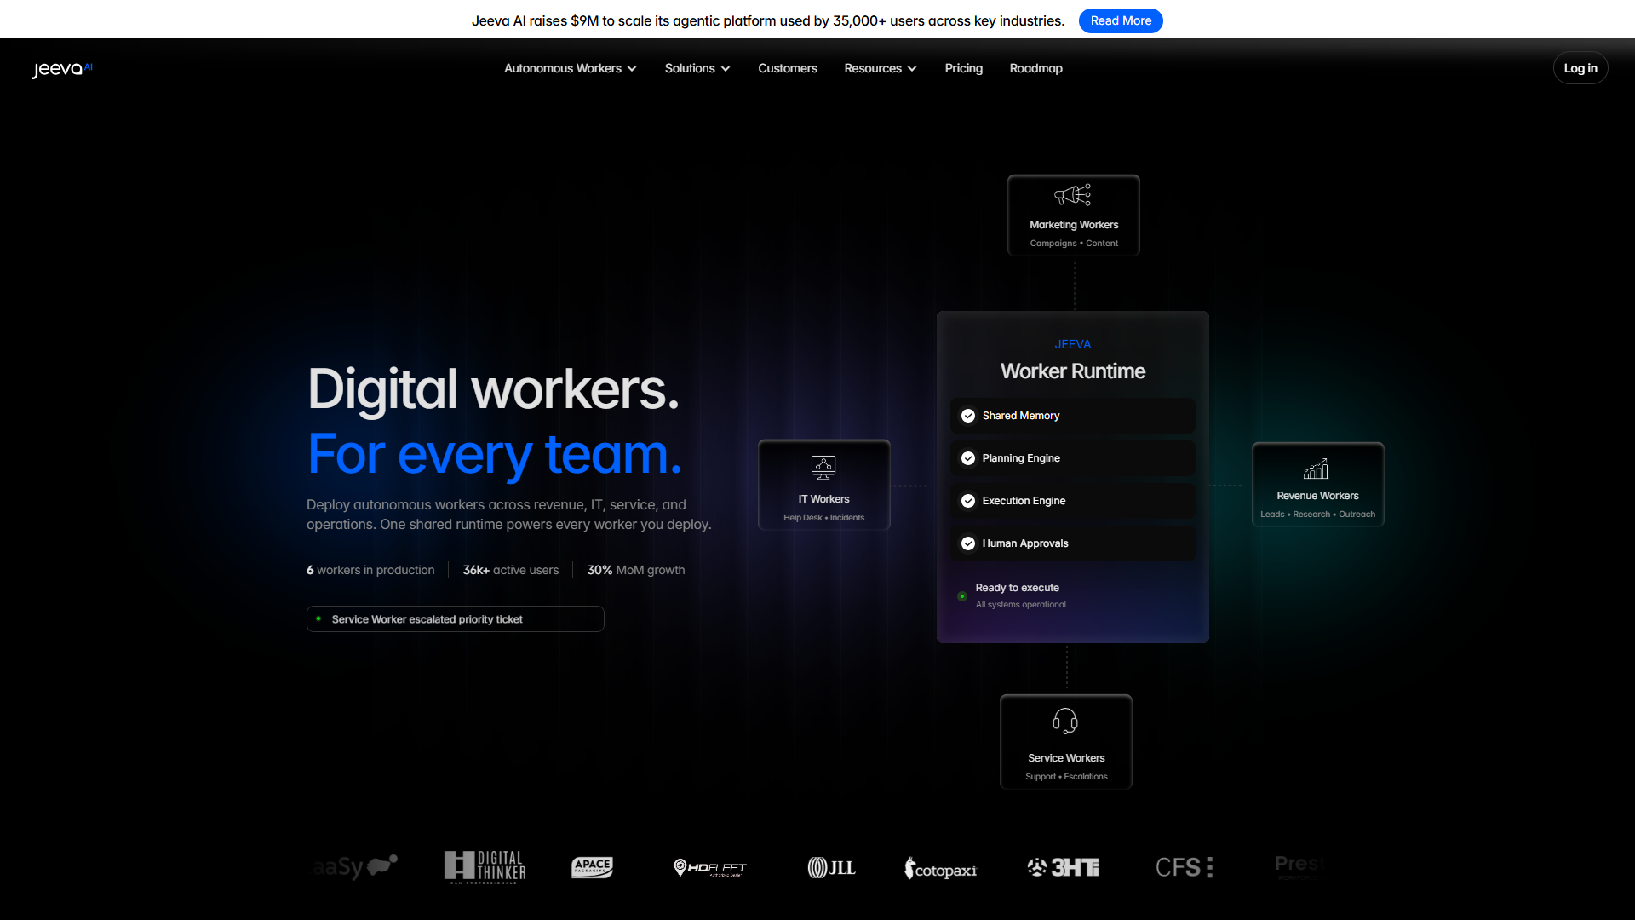Click the funding announcement banner text

click(x=768, y=20)
